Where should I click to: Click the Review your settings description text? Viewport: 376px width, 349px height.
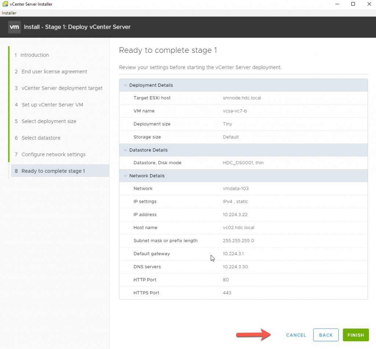pyautogui.click(x=200, y=67)
